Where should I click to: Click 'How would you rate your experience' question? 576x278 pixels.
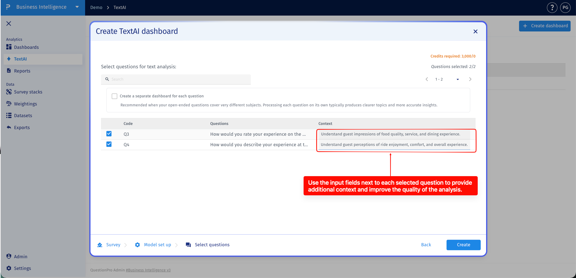pyautogui.click(x=258, y=134)
